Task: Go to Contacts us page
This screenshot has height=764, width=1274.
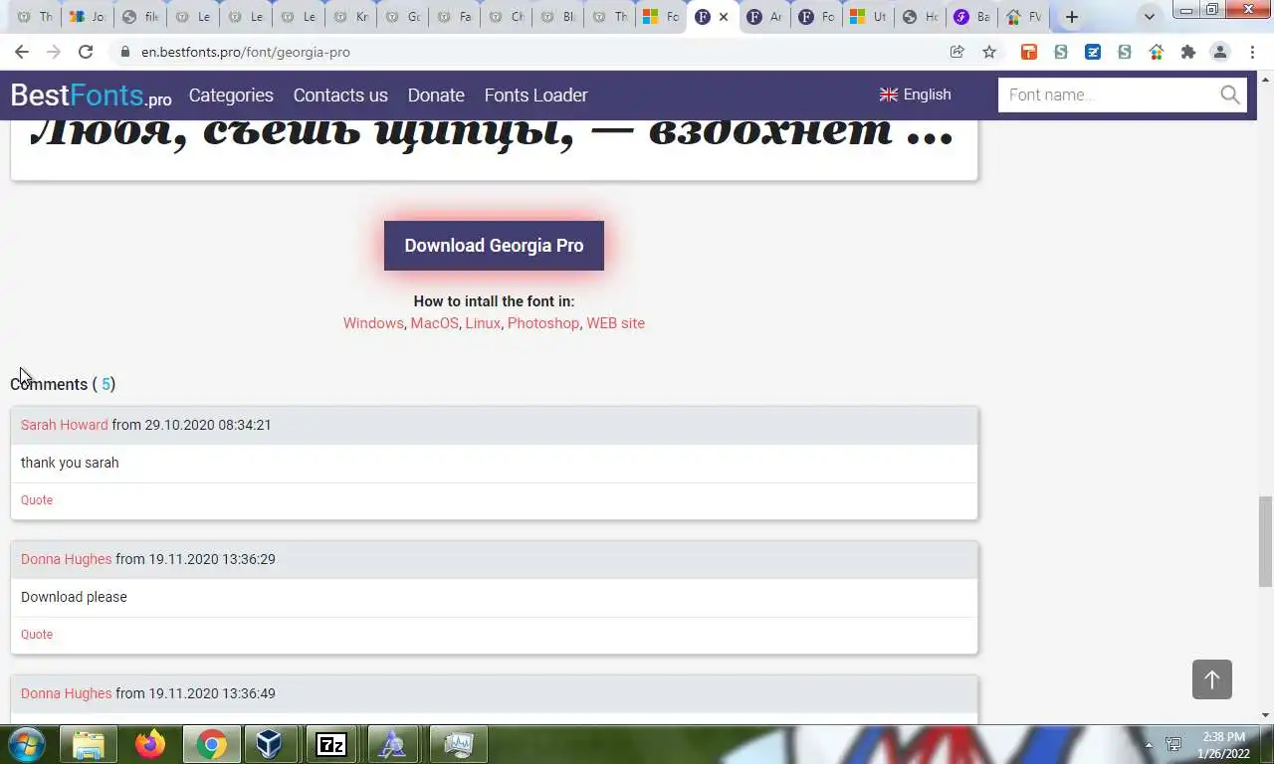Action: pyautogui.click(x=340, y=95)
